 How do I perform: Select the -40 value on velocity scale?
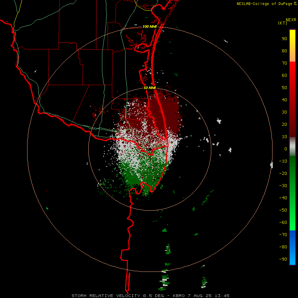click(x=283, y=198)
